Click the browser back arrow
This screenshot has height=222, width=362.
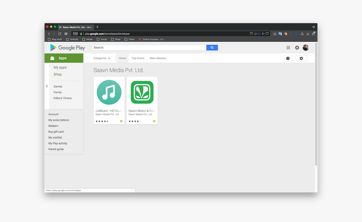point(49,34)
